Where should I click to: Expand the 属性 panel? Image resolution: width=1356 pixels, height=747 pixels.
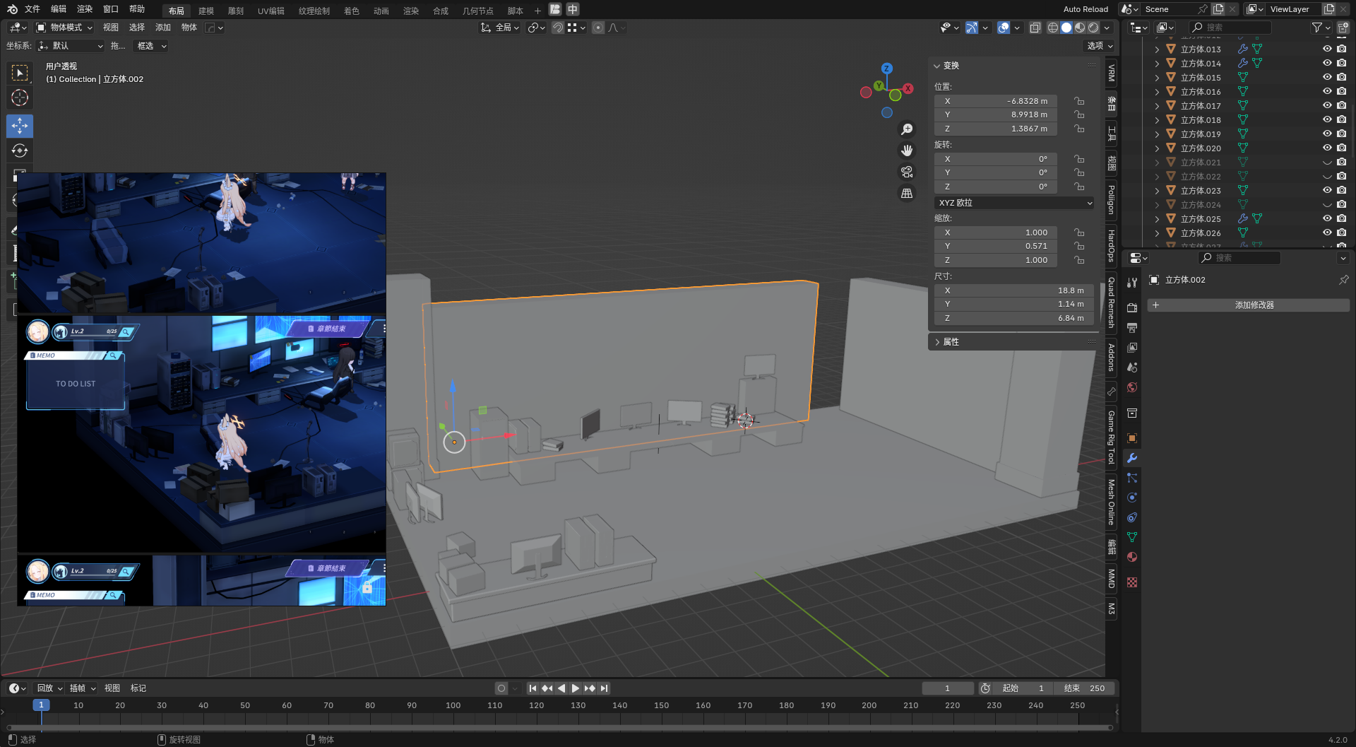coord(951,342)
